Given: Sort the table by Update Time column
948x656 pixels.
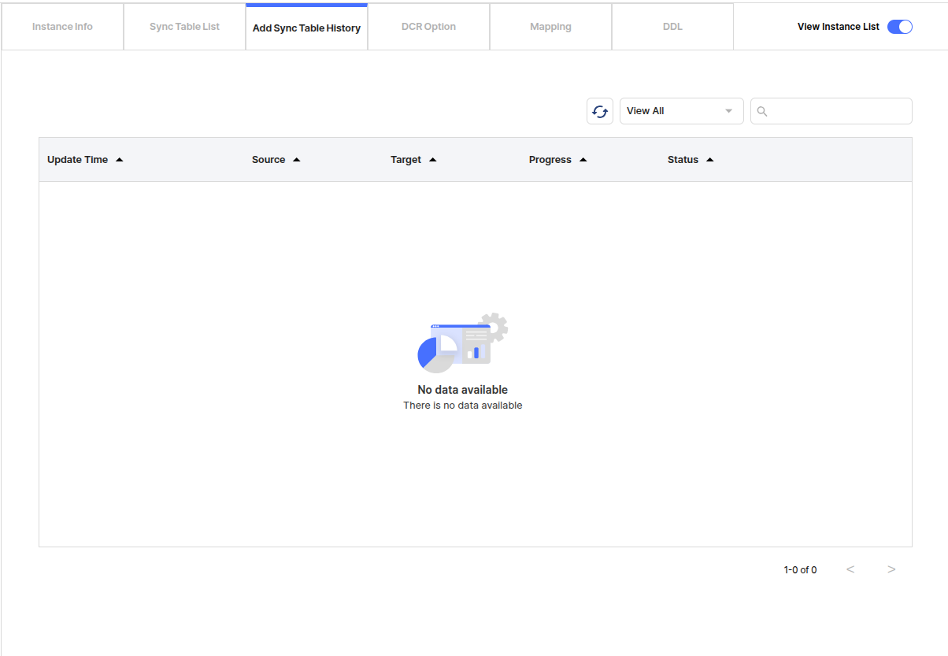Looking at the screenshot, I should pyautogui.click(x=119, y=159).
